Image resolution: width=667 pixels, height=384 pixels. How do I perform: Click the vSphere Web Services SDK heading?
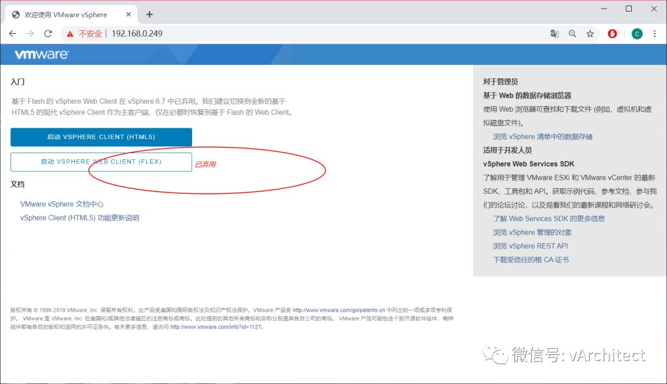click(x=528, y=164)
